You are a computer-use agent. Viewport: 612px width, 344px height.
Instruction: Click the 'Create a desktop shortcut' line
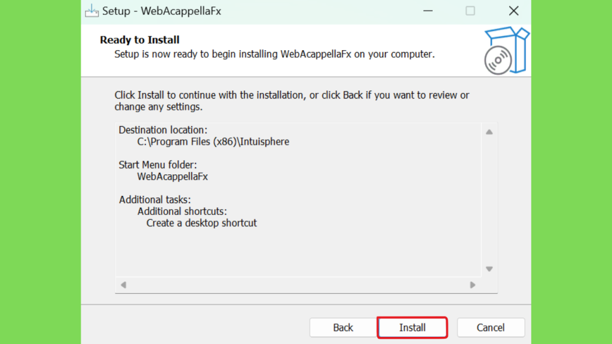click(x=201, y=223)
